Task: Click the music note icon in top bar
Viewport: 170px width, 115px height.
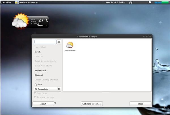Action: click(x=131, y=2)
